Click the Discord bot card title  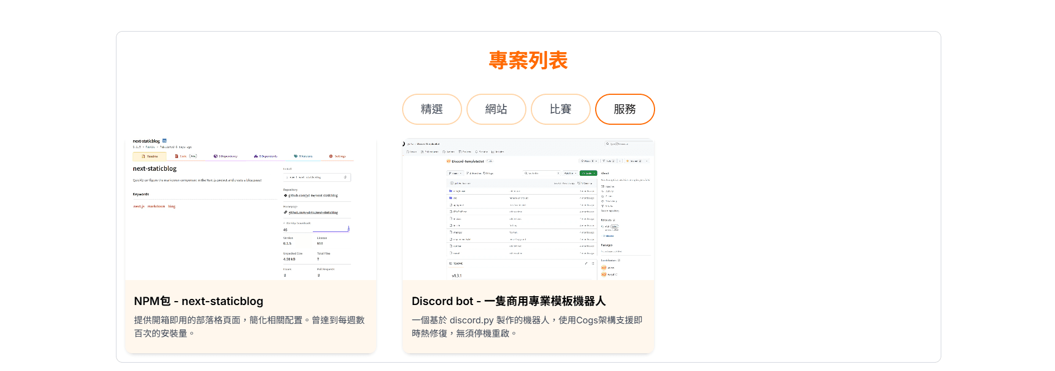508,301
